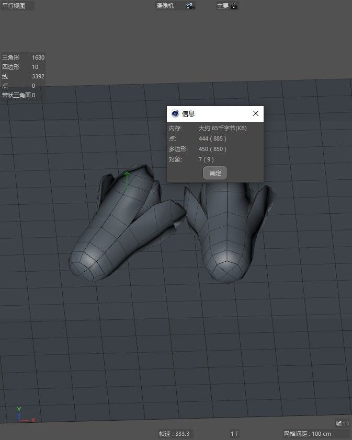Click the 摄像机 label at top
The image size is (352, 440).
(x=165, y=6)
